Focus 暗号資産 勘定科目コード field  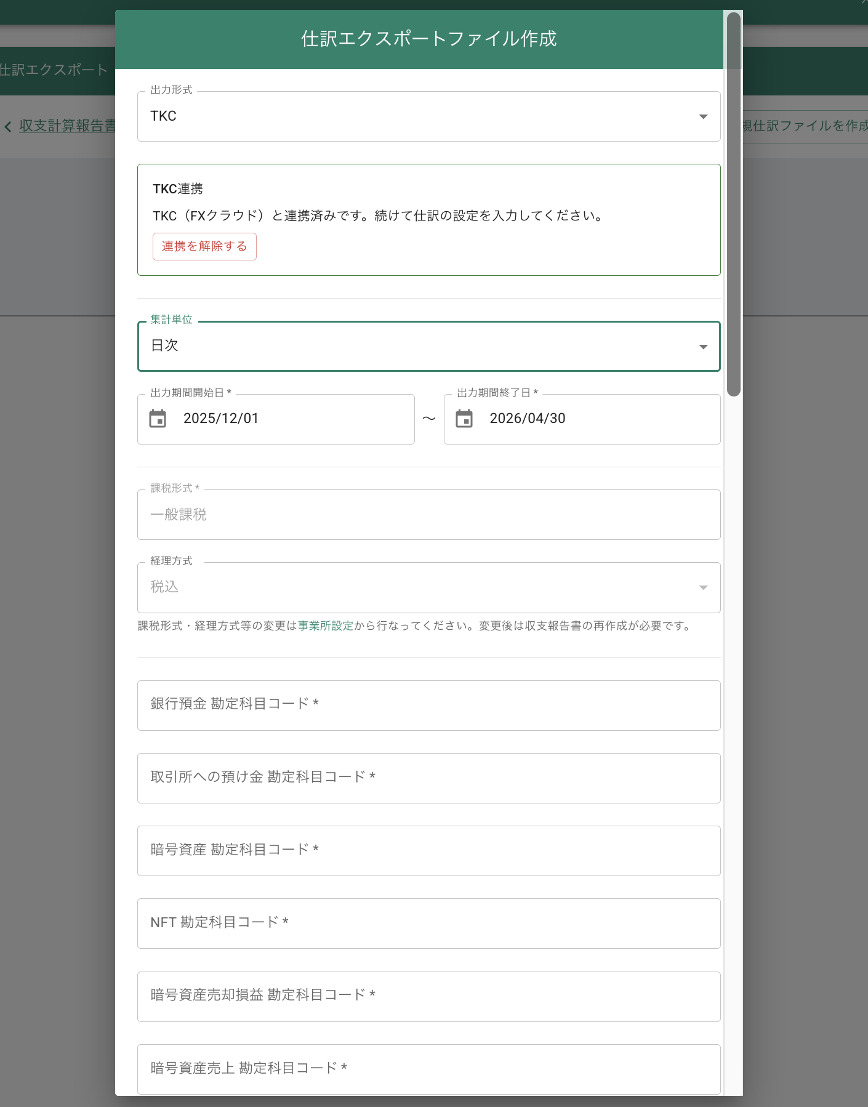click(x=428, y=851)
